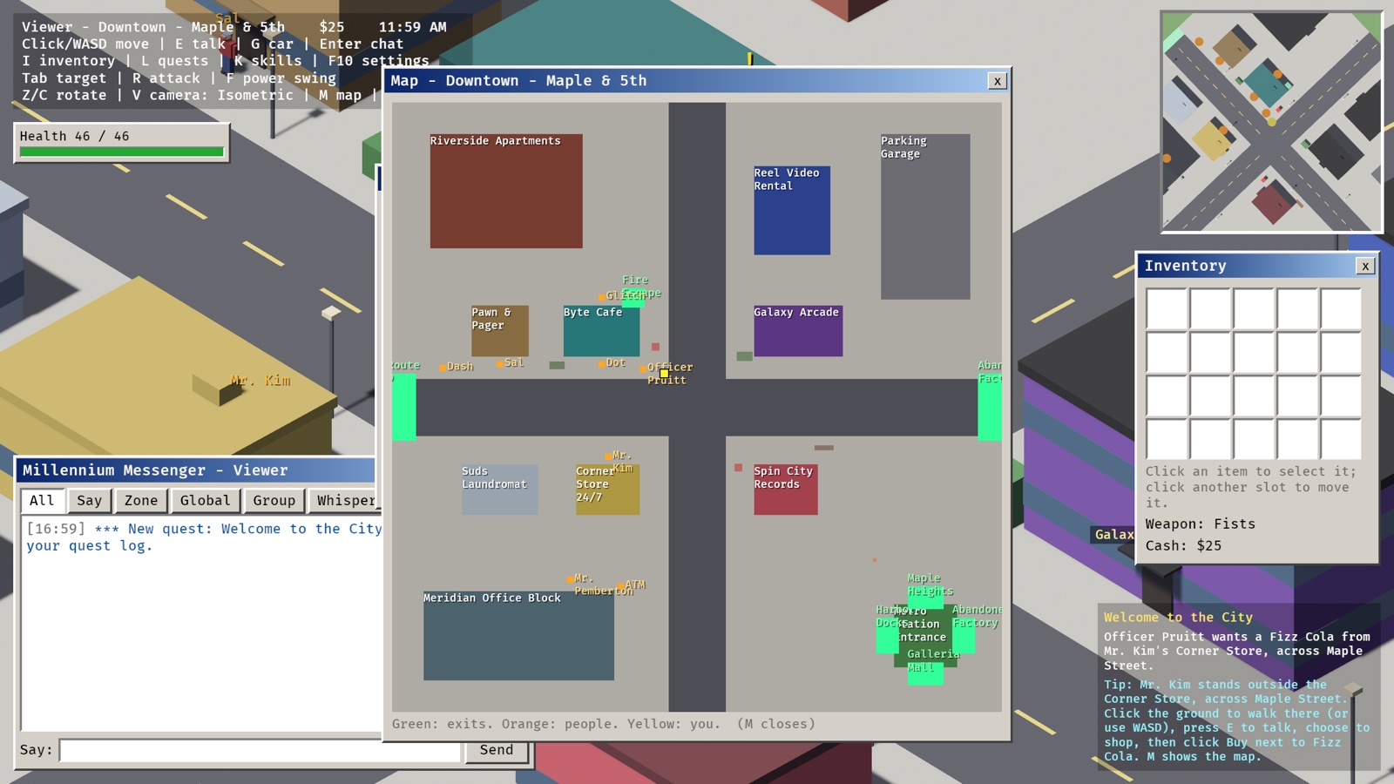The width and height of the screenshot is (1394, 784).
Task: Pick Suds Laundromat on the map
Action: [499, 489]
